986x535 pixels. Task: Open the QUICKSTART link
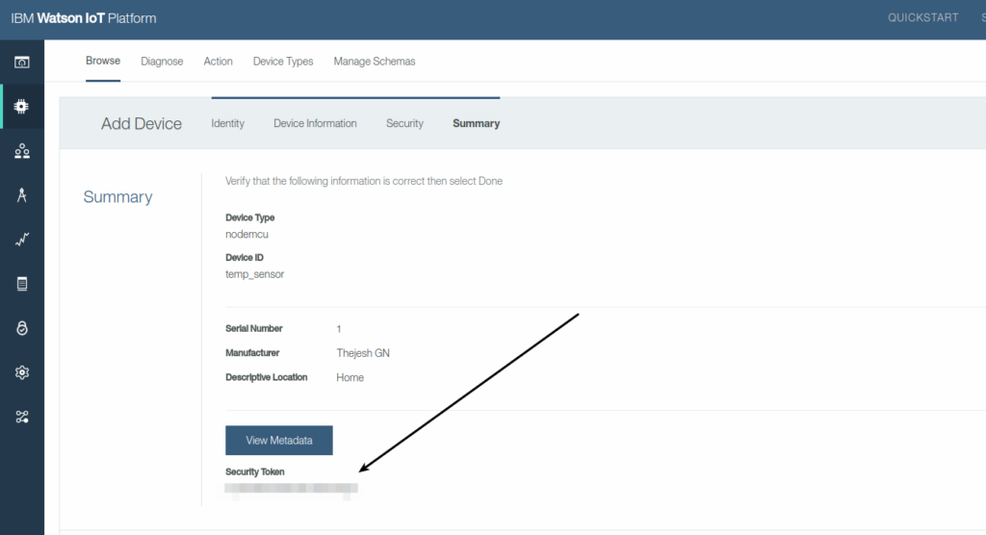923,17
